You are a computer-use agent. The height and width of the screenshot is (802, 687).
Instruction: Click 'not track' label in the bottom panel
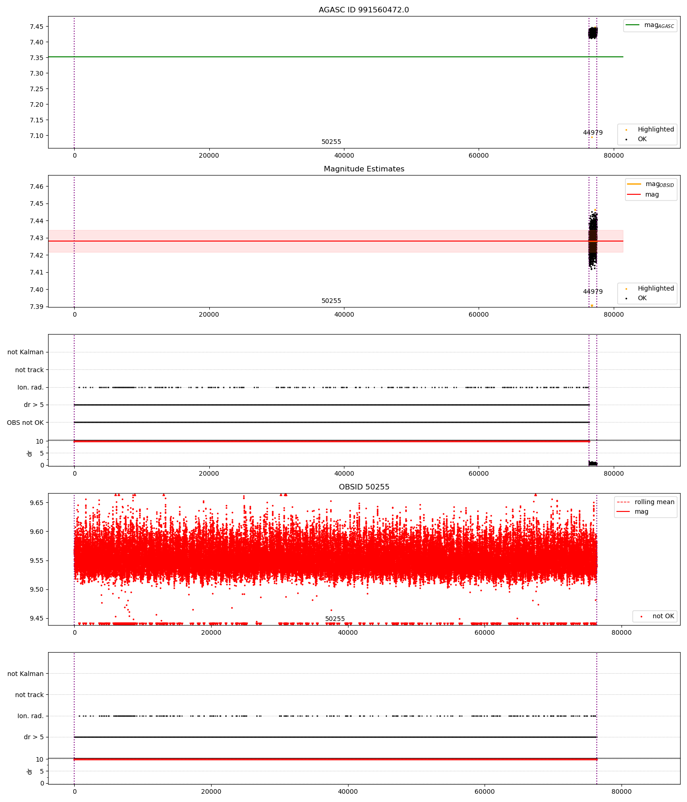[x=29, y=695]
